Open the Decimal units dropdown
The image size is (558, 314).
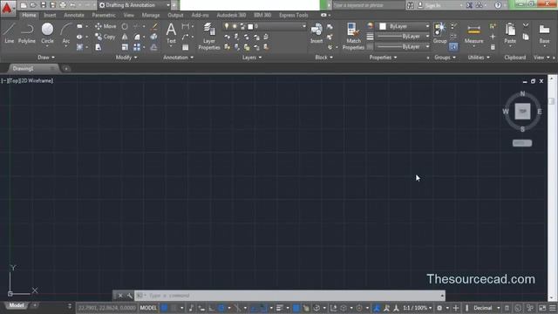coord(487,308)
